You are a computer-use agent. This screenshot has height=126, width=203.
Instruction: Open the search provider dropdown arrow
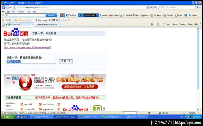(200, 7)
